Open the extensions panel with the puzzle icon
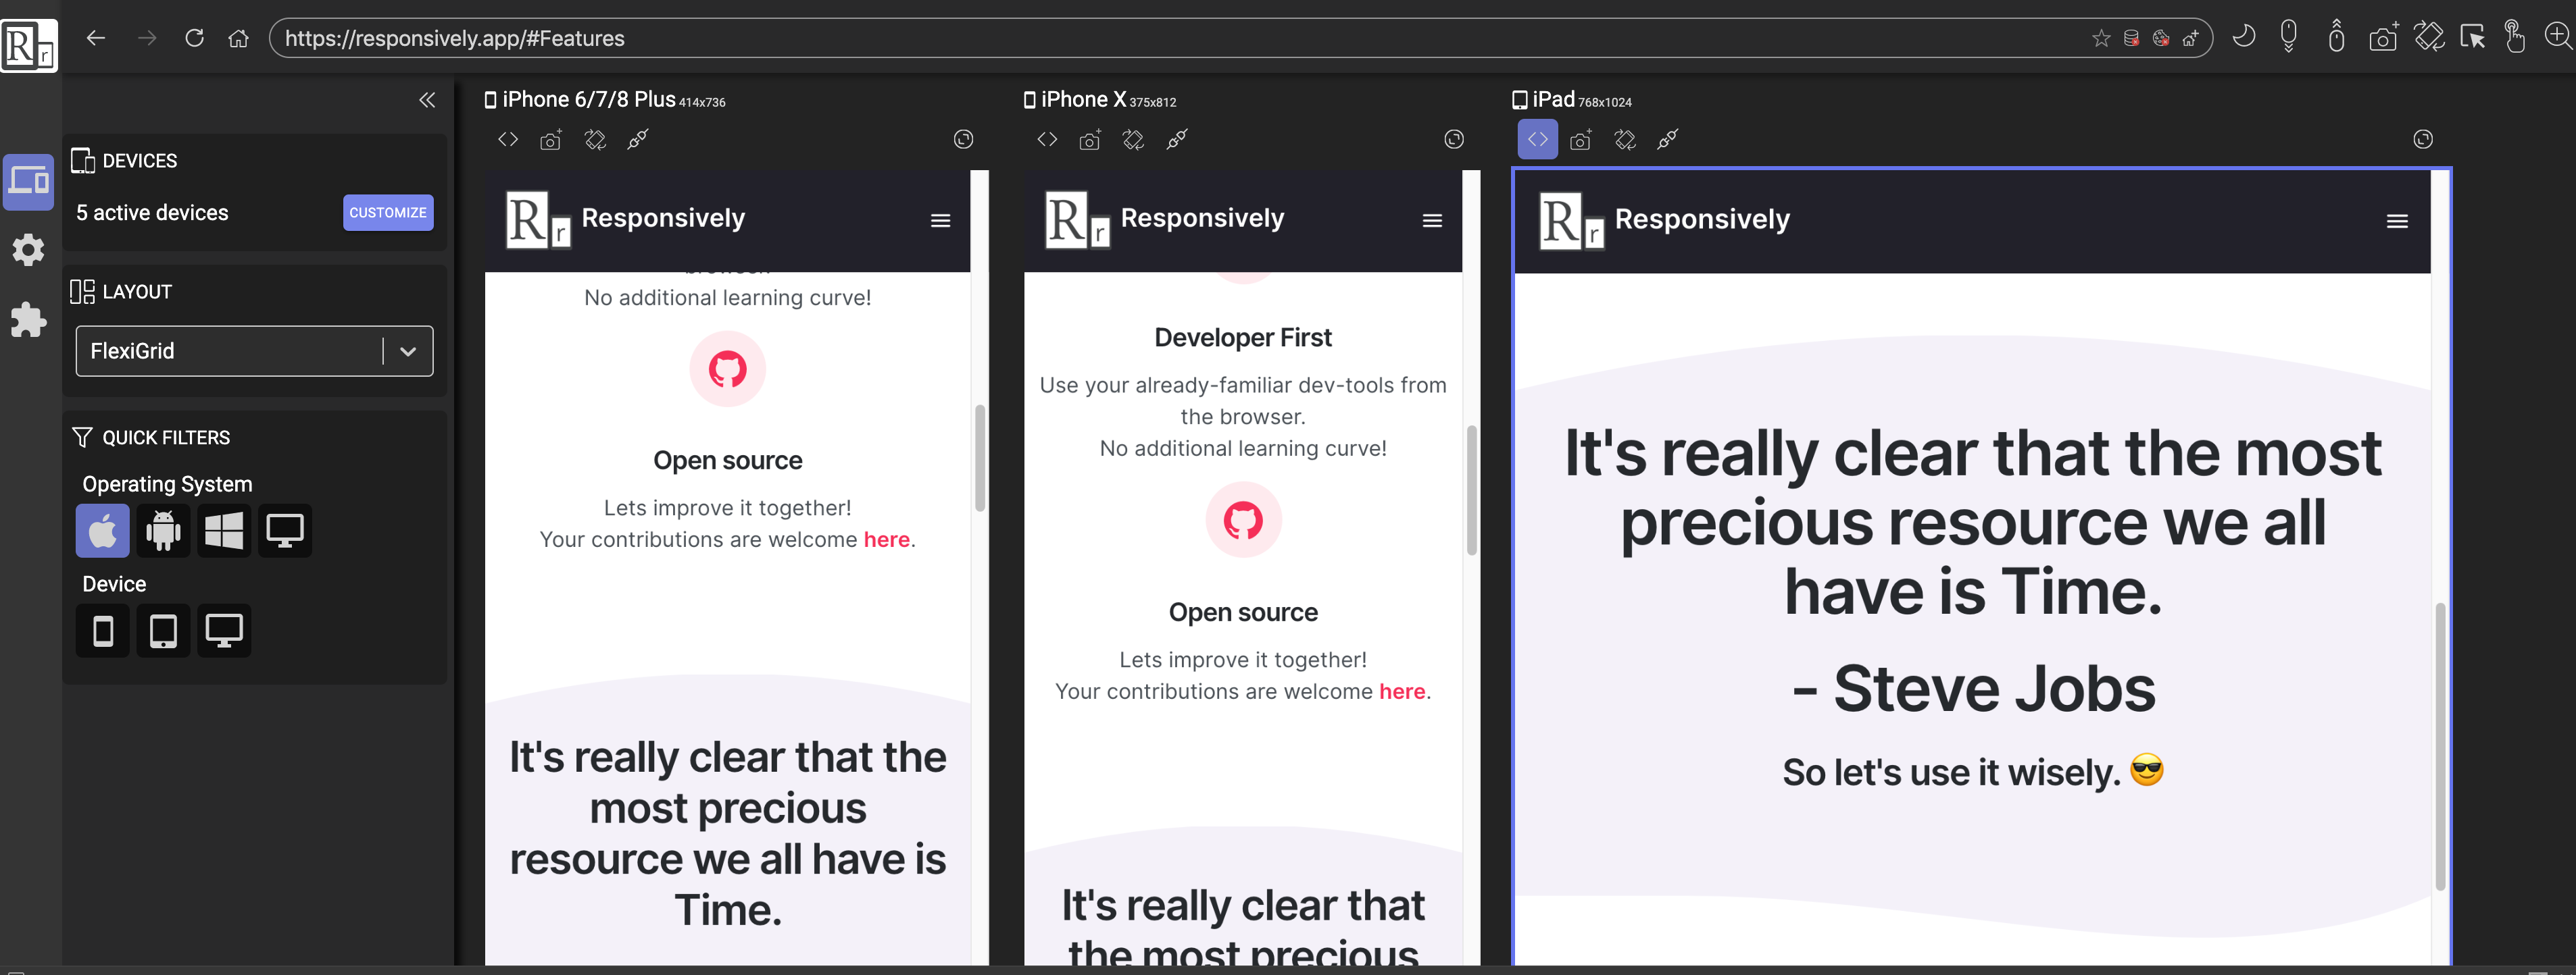Image resolution: width=2576 pixels, height=975 pixels. click(x=29, y=321)
